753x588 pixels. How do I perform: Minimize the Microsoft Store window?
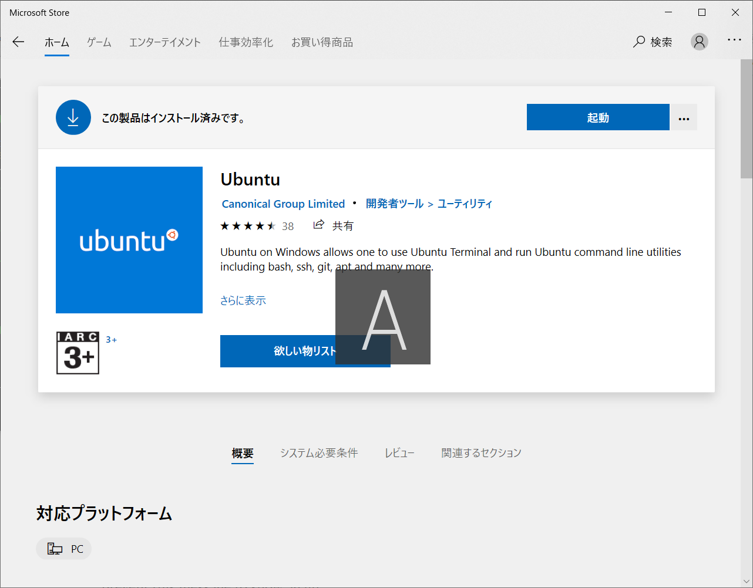pyautogui.click(x=668, y=12)
